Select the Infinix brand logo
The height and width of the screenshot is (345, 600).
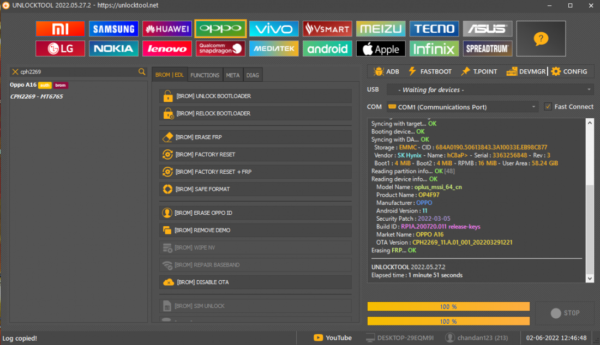pyautogui.click(x=434, y=49)
